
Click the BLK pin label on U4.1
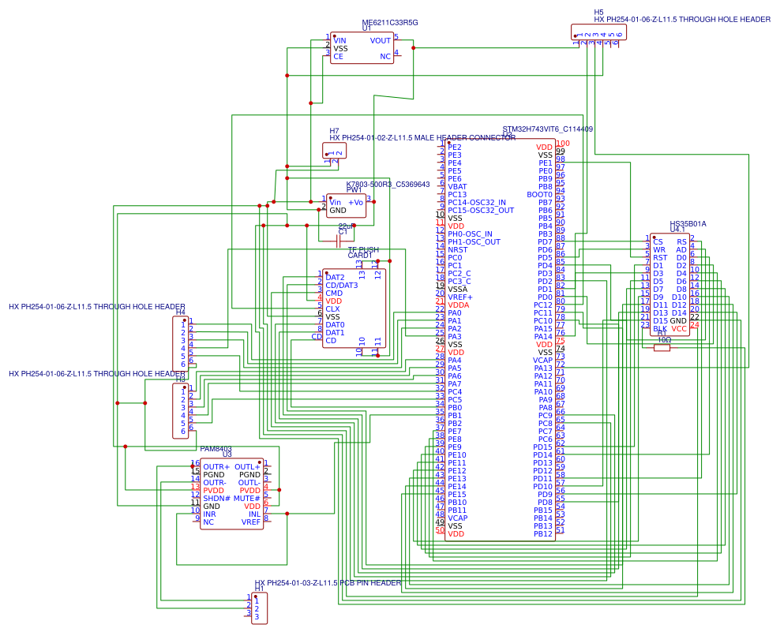[660, 329]
